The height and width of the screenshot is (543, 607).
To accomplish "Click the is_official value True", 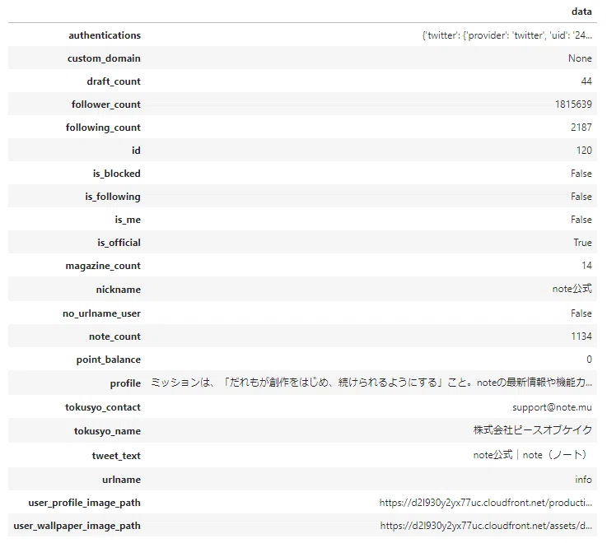I will (582, 243).
